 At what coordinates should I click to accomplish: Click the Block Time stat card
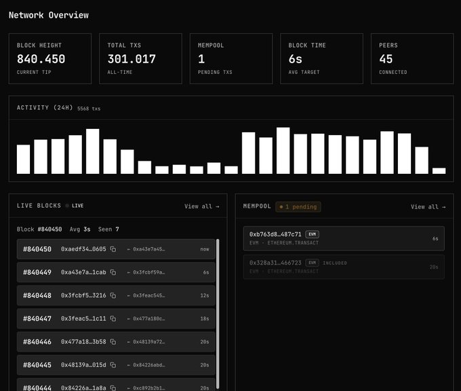[x=321, y=58]
